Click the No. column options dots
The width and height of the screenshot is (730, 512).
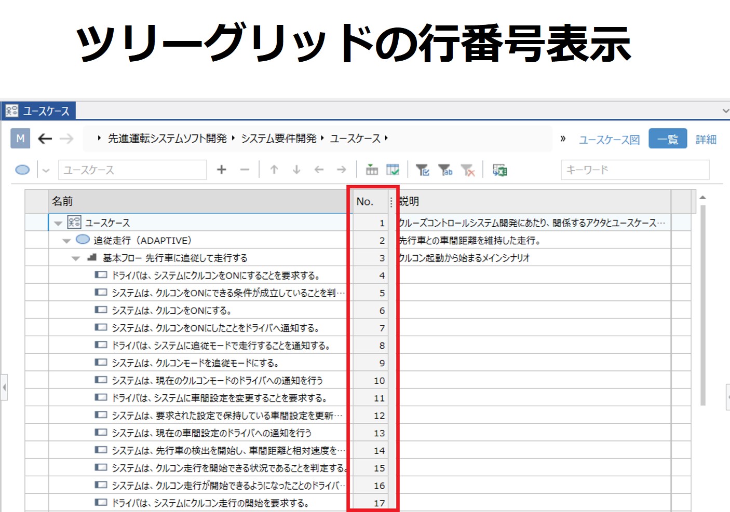391,202
